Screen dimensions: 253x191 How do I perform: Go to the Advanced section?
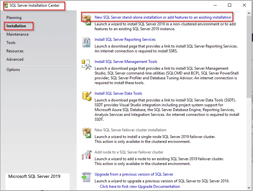(x=15, y=59)
